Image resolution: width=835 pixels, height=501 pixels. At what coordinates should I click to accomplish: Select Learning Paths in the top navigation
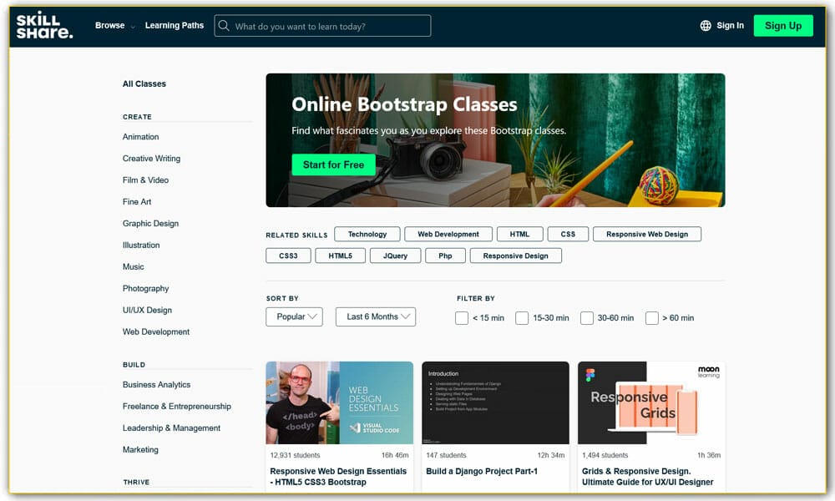click(174, 25)
